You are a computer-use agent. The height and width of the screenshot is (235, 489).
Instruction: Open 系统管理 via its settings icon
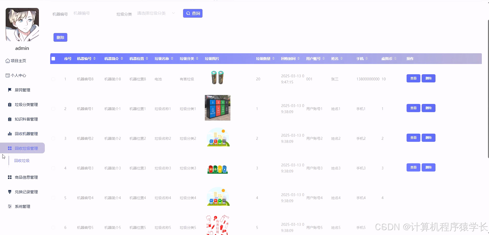[10, 206]
